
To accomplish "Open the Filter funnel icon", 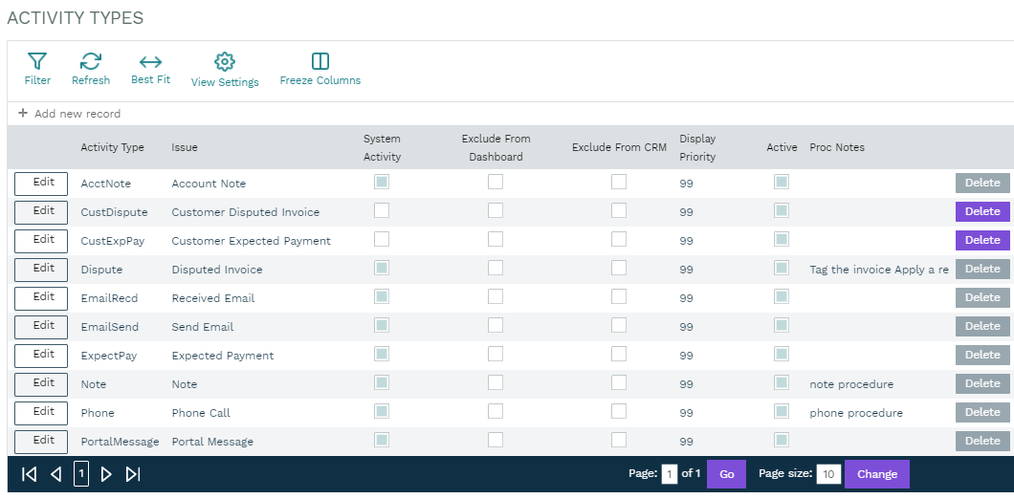I will point(37,63).
